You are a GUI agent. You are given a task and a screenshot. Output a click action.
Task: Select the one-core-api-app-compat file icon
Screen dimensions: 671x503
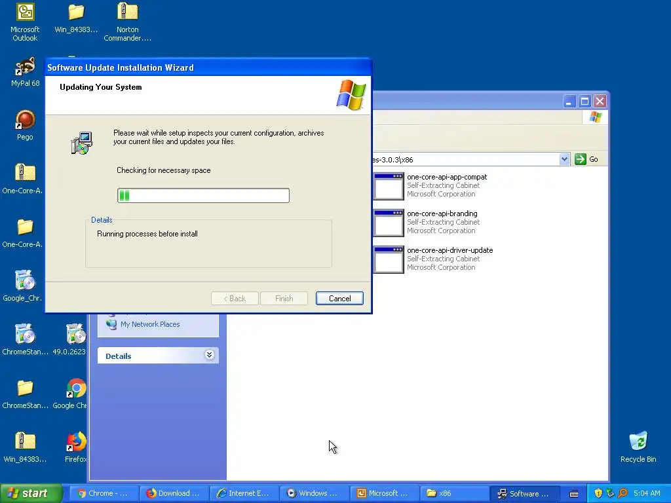point(388,186)
